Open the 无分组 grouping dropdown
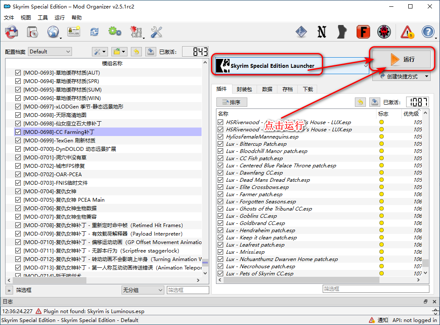This screenshot has width=440, height=325. click(143, 290)
